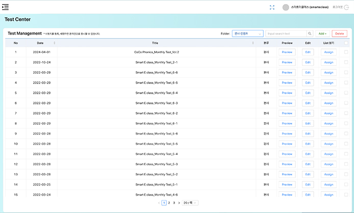Go to next page arrow

click(x=179, y=203)
